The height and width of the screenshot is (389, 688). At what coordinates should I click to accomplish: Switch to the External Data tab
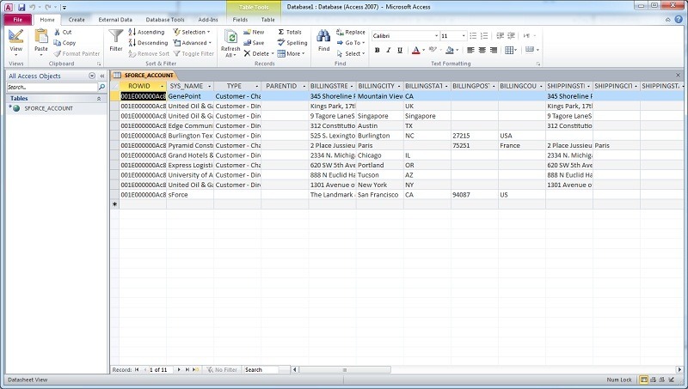point(115,19)
